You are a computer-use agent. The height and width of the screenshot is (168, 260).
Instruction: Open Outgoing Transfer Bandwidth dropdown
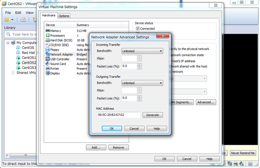142,83
